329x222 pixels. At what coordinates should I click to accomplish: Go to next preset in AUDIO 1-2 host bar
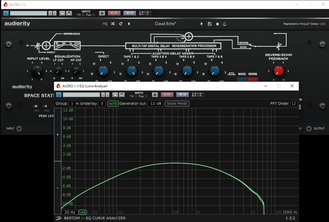click(55, 13)
